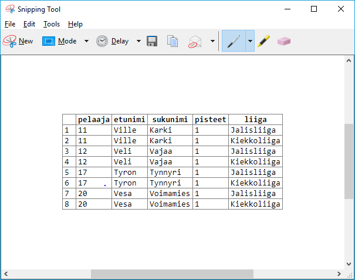This screenshot has width=355, height=280.
Task: Open the Mode dropdown arrow
Action: 86,41
